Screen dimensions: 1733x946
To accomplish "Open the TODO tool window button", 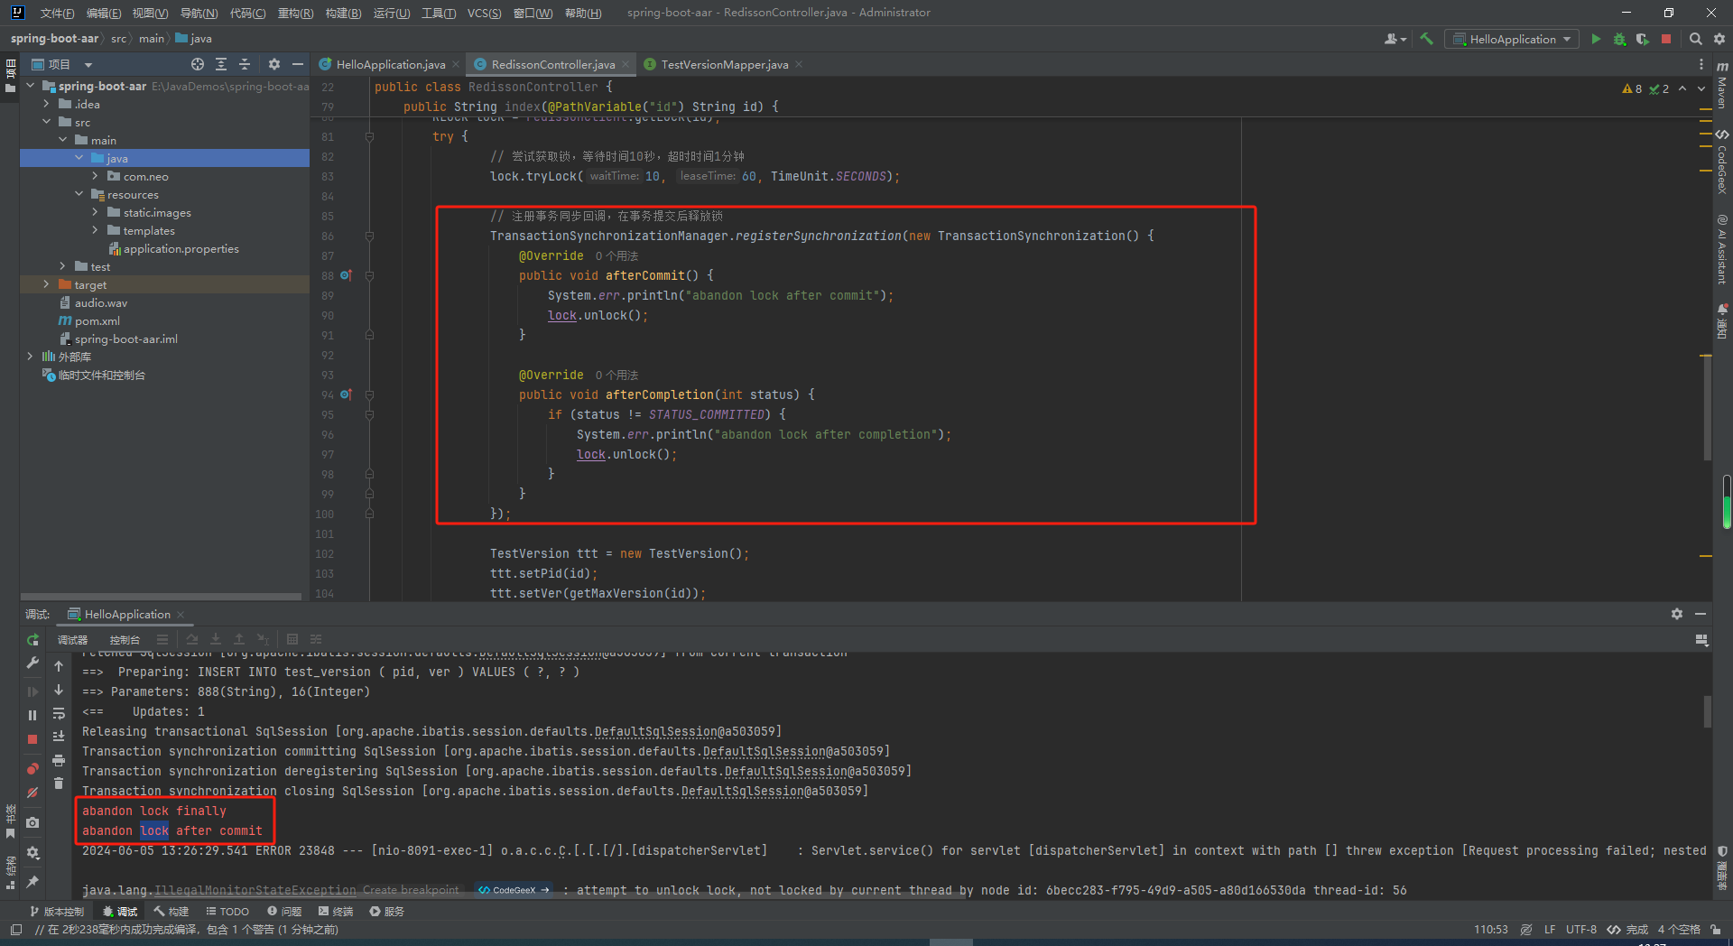I will pyautogui.click(x=227, y=912).
